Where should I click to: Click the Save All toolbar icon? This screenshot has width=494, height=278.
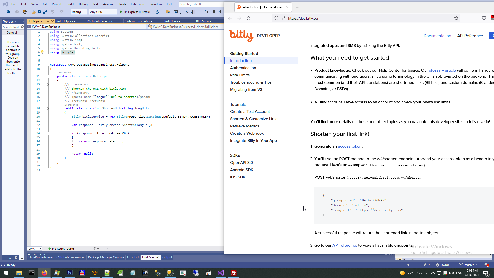tap(45, 12)
